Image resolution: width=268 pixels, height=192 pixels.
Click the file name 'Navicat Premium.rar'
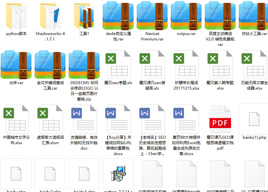coord(152,36)
